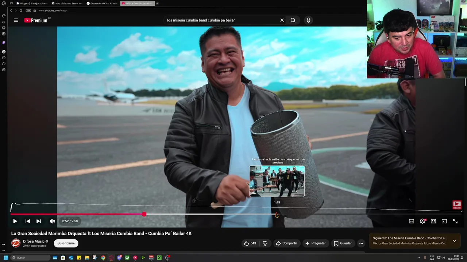Play the YouTube video
The image size is (467, 262).
(x=15, y=221)
